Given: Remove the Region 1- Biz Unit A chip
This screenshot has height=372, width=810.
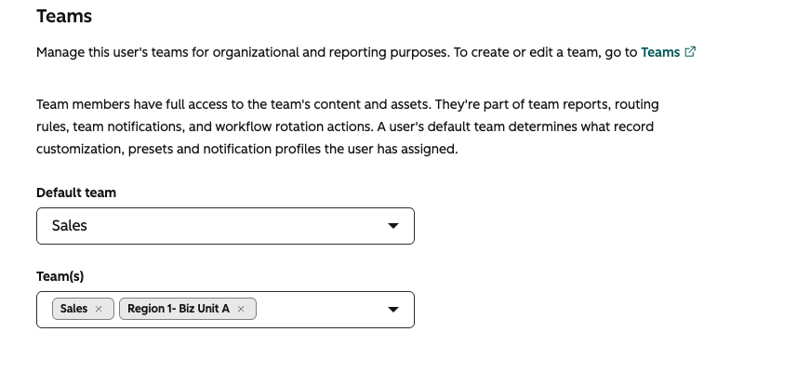Looking at the screenshot, I should [x=241, y=309].
